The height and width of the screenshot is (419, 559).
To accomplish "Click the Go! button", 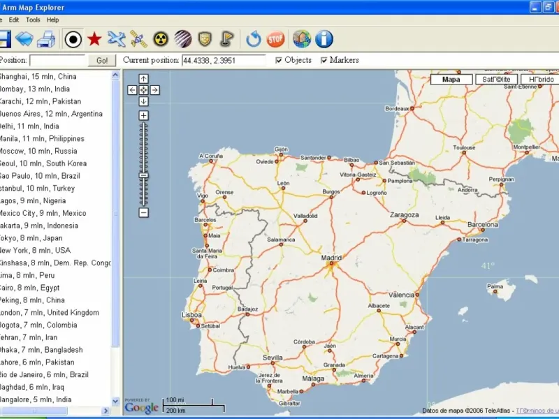I will click(x=102, y=61).
